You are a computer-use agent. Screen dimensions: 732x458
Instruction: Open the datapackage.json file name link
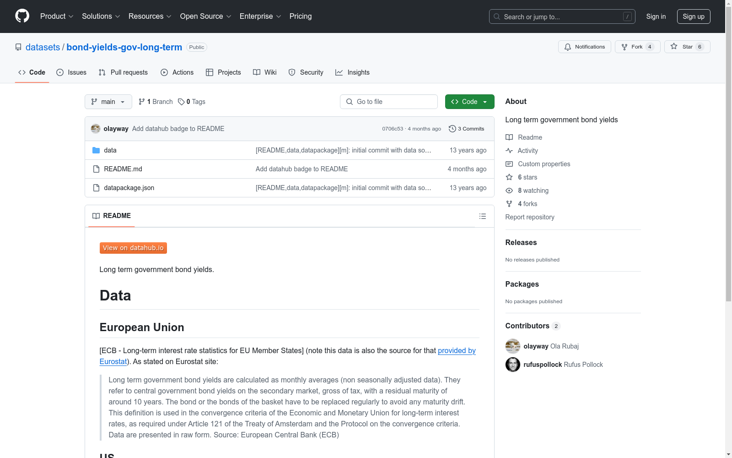(x=129, y=188)
